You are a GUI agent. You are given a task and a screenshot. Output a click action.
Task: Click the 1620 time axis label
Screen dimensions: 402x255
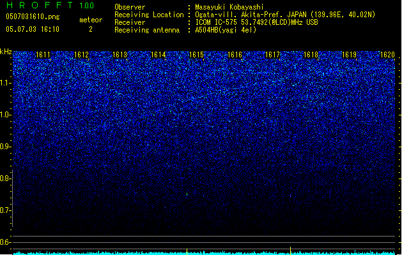(x=387, y=55)
